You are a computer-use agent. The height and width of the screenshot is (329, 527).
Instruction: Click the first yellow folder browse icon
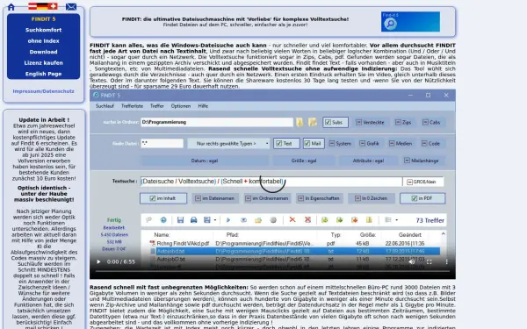point(300,122)
